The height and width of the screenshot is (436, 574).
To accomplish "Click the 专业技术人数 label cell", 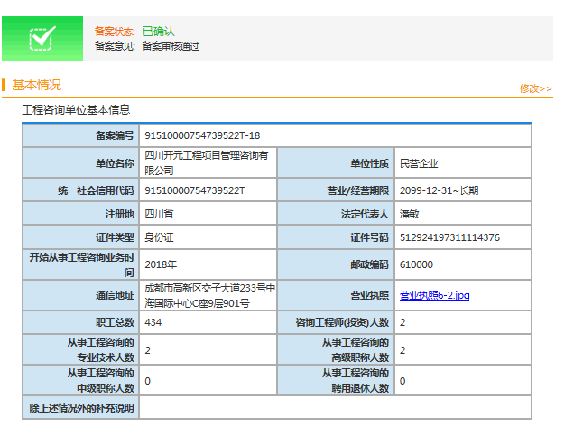I will (81, 350).
